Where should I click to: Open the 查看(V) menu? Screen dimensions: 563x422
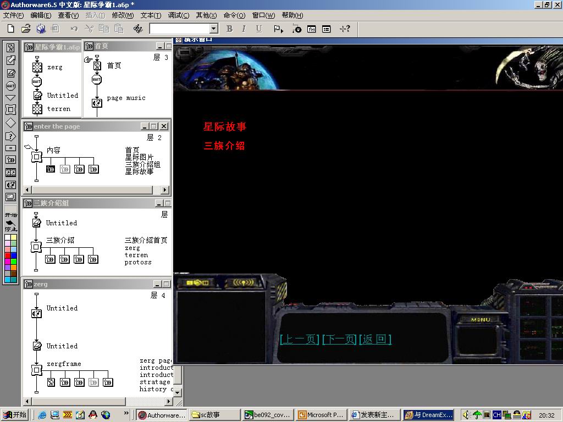(x=68, y=15)
